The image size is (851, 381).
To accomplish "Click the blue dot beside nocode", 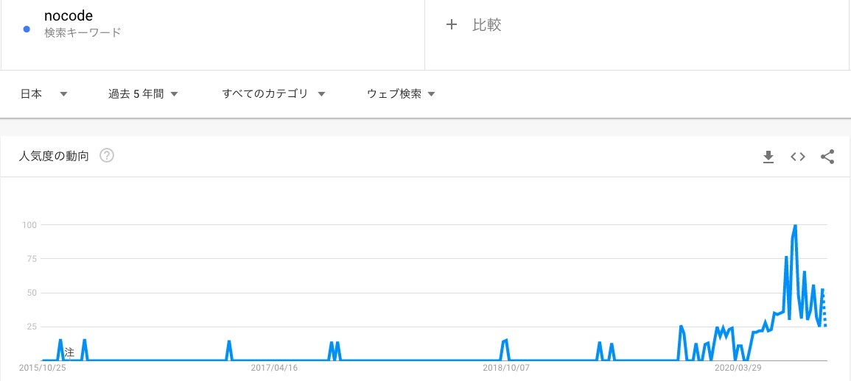I will pos(27,29).
